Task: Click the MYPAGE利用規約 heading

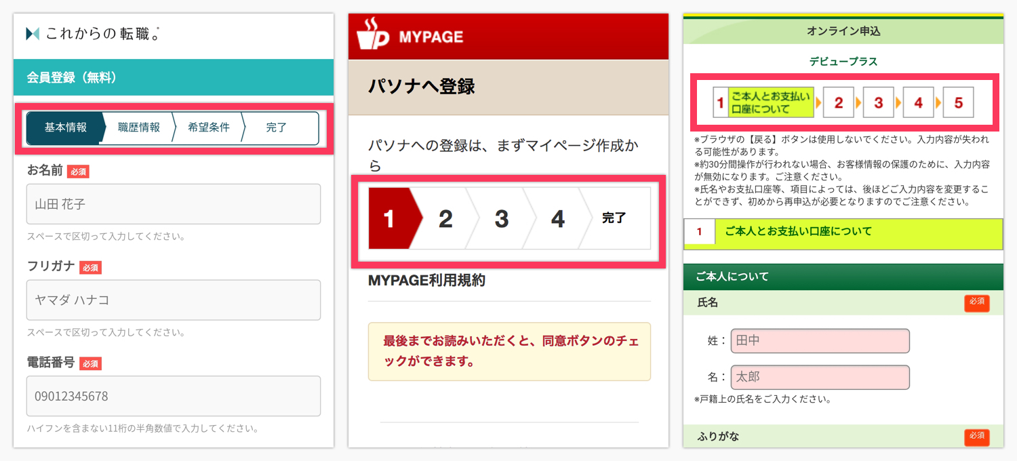Action: (x=426, y=281)
